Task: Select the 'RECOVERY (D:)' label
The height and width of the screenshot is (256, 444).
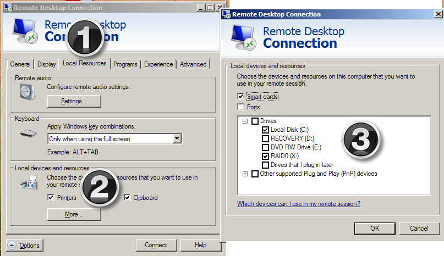Action: 292,138
